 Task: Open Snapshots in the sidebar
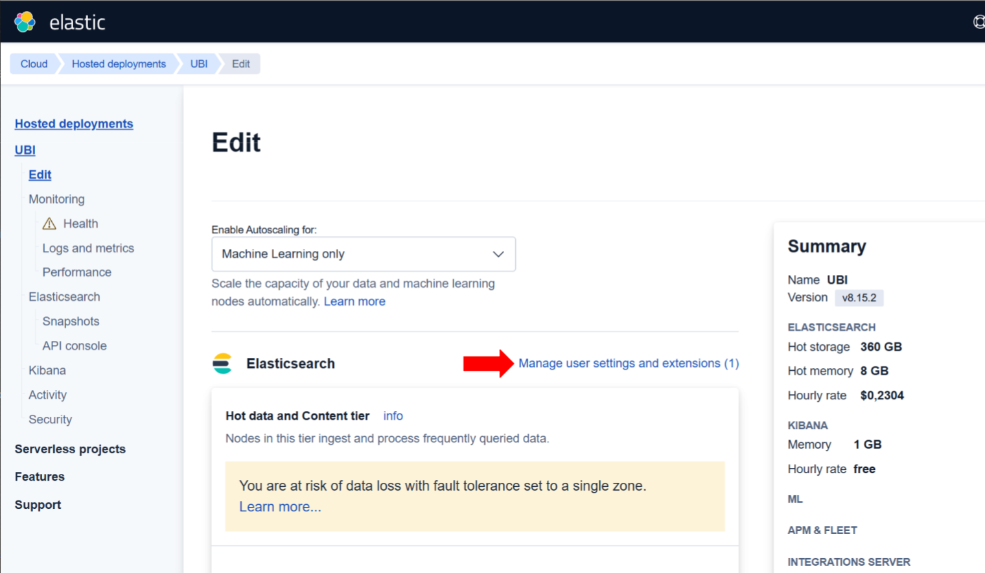click(71, 322)
